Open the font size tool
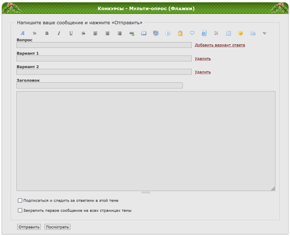Image resolution: width=290 pixels, height=236 pixels. click(34, 33)
